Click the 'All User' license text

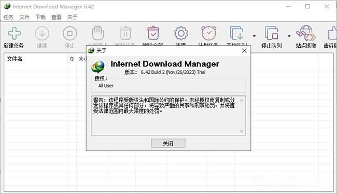[106, 86]
